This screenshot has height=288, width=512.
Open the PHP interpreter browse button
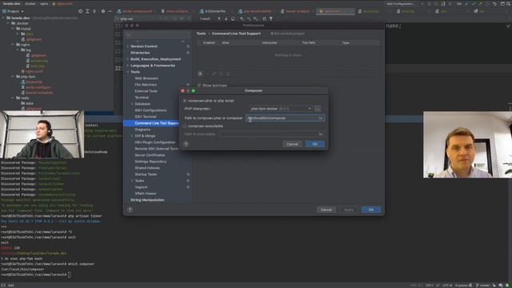(318, 109)
